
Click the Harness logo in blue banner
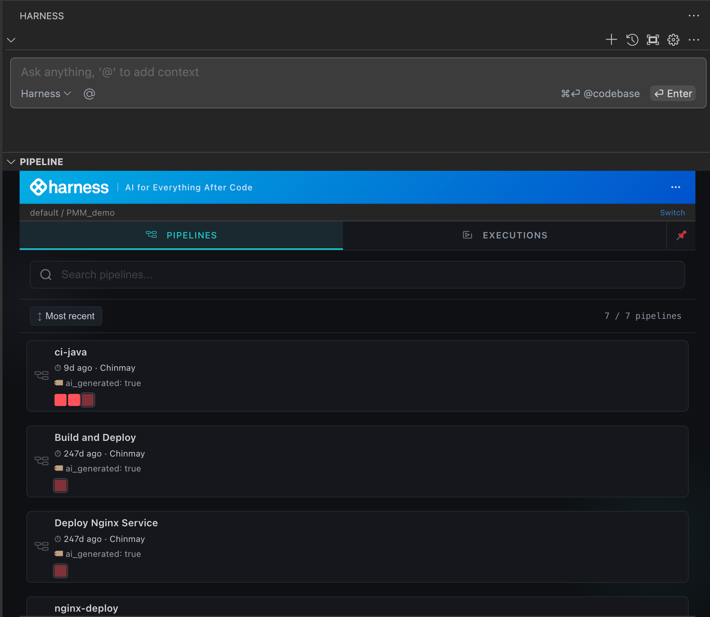pyautogui.click(x=69, y=187)
